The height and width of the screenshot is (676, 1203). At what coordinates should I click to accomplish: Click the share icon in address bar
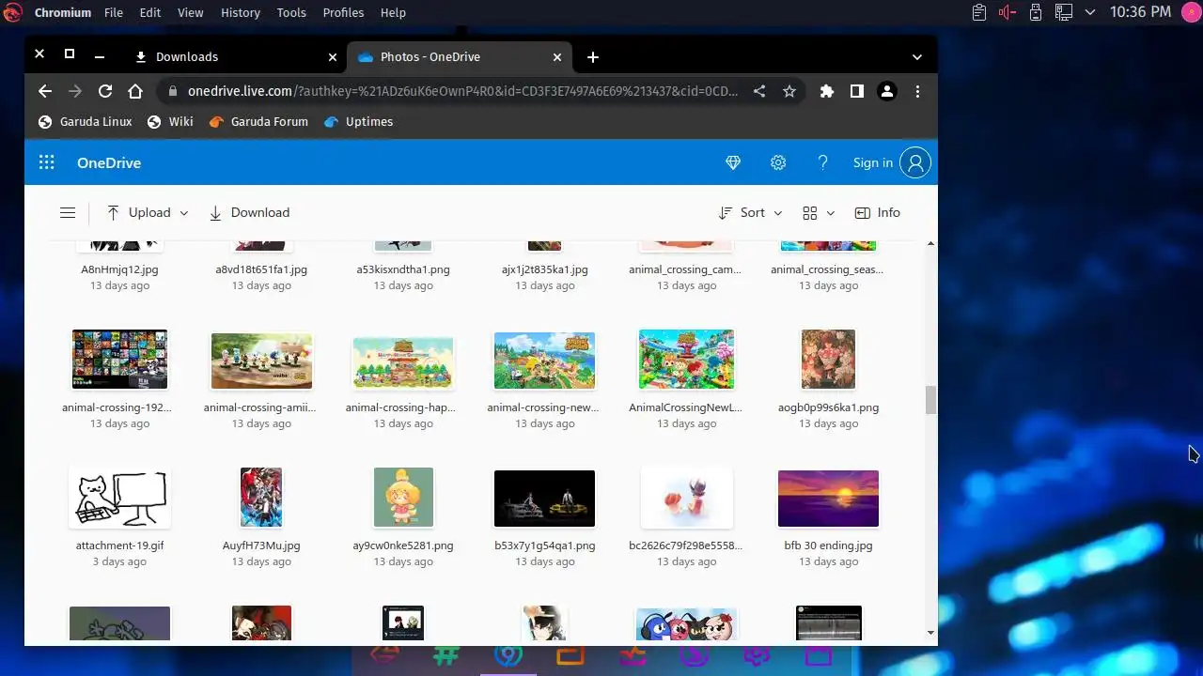(x=759, y=91)
